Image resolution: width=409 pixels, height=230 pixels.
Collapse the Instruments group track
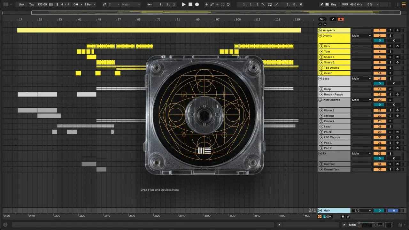click(320, 100)
